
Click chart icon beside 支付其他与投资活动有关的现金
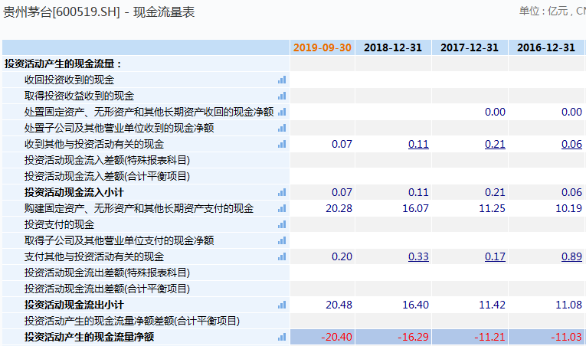[281, 256]
